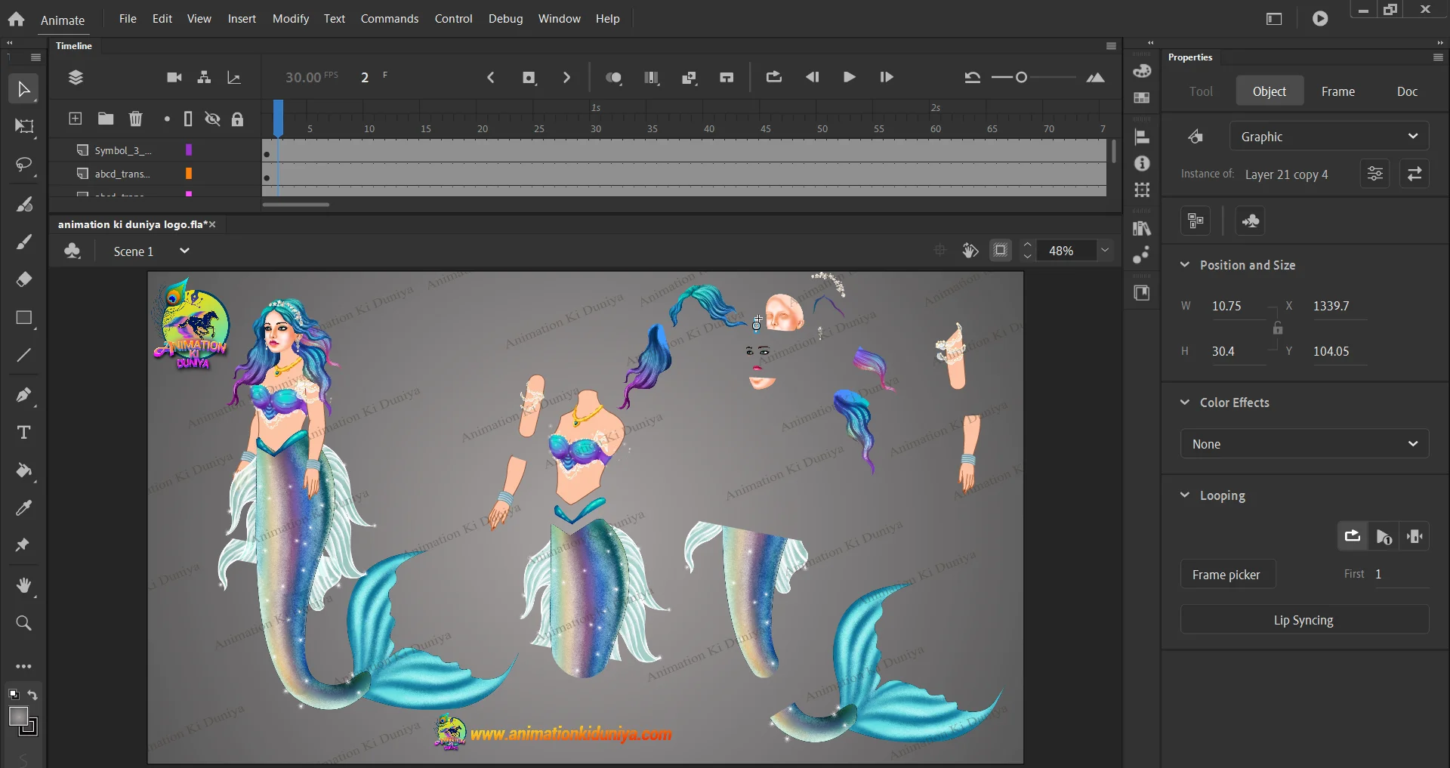Select the Hand tool
This screenshot has width=1450, height=768.
pyautogui.click(x=23, y=585)
